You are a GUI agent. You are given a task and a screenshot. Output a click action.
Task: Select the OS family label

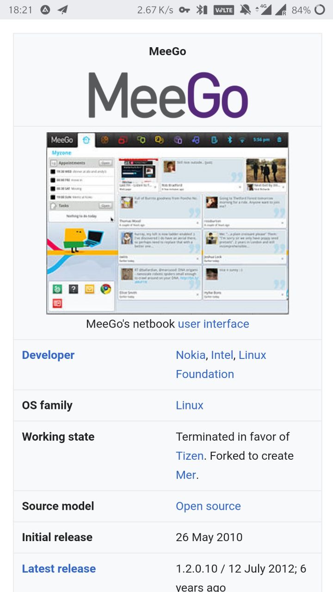tap(47, 405)
